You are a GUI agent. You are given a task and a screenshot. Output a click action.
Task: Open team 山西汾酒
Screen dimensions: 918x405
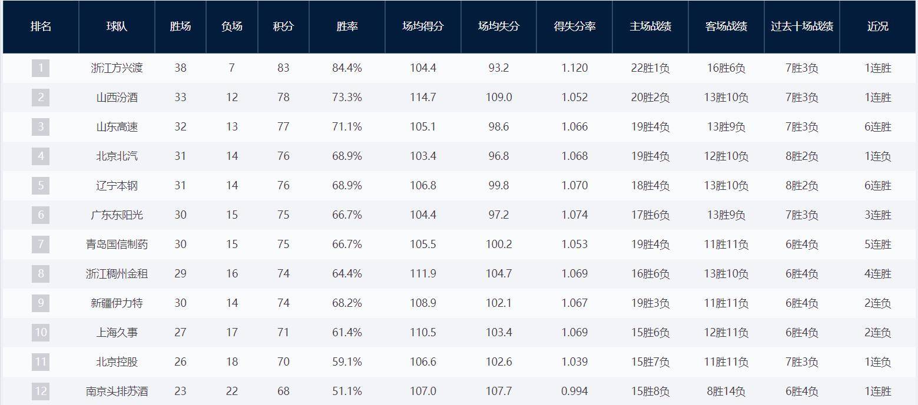tap(117, 98)
